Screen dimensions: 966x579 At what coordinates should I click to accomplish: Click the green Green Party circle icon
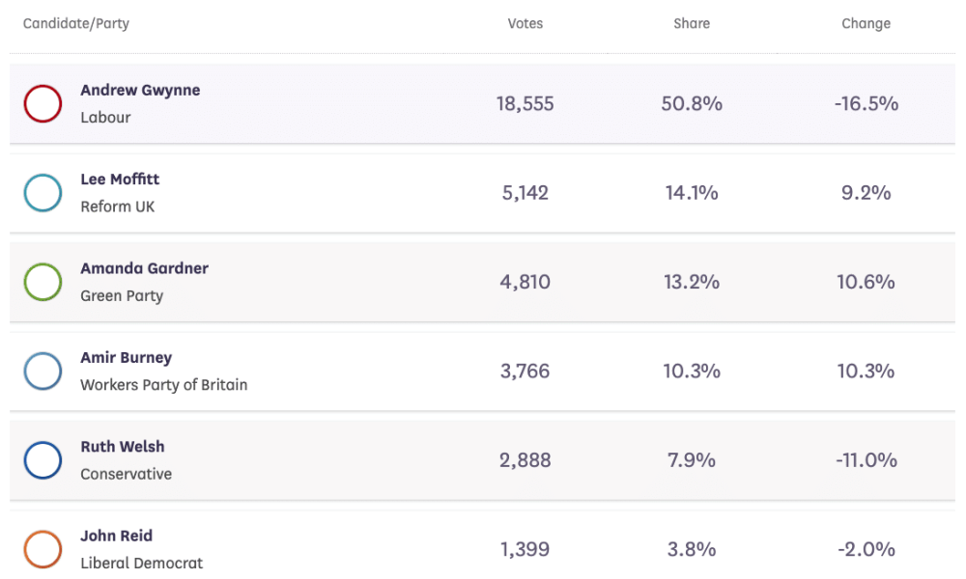coord(43,282)
